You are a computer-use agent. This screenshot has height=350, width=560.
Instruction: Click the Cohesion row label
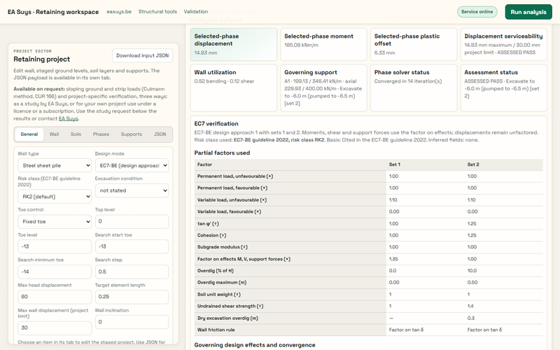(211, 235)
